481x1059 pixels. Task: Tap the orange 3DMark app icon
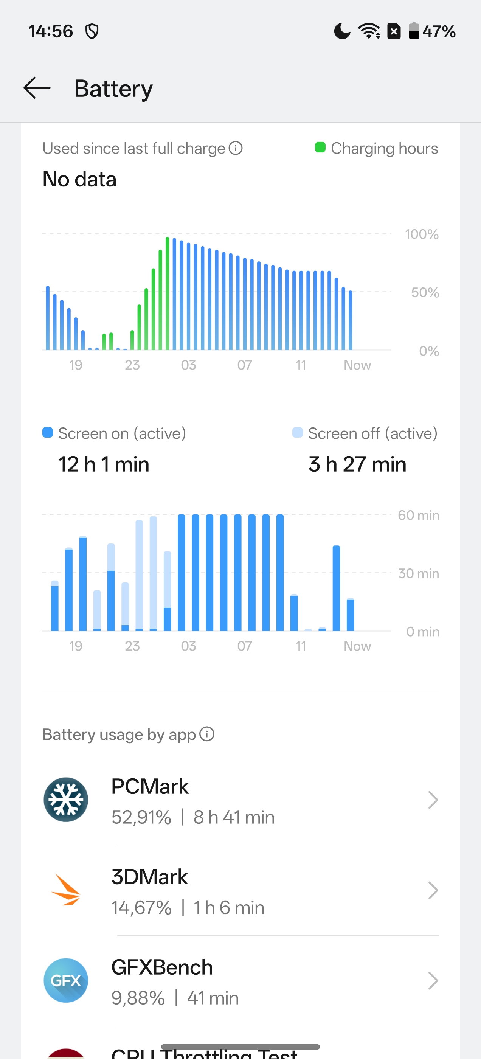[x=66, y=890]
